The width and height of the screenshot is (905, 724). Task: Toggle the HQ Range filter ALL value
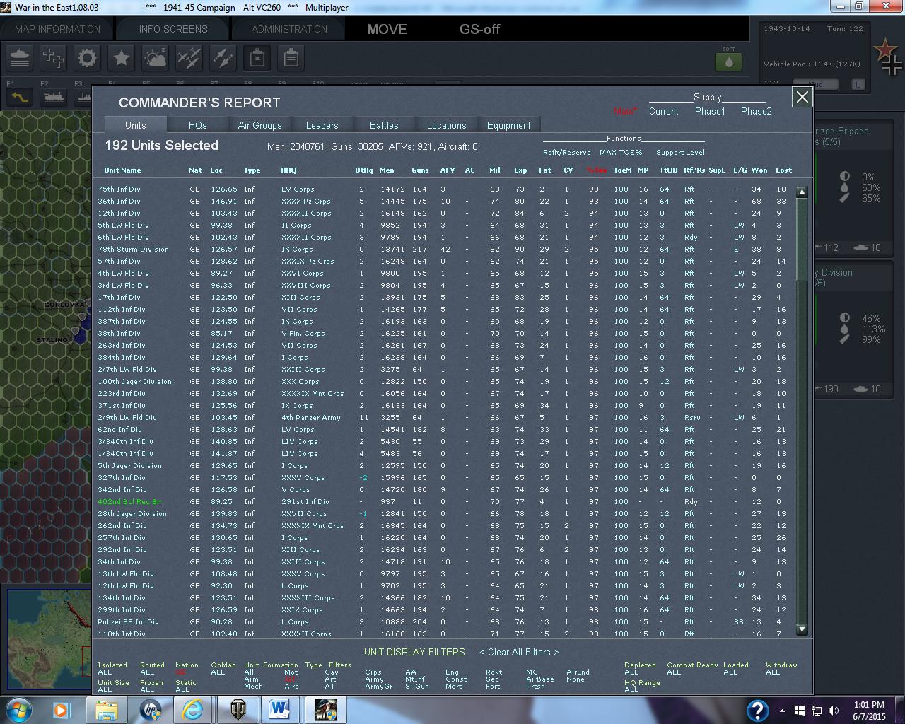(x=631, y=690)
